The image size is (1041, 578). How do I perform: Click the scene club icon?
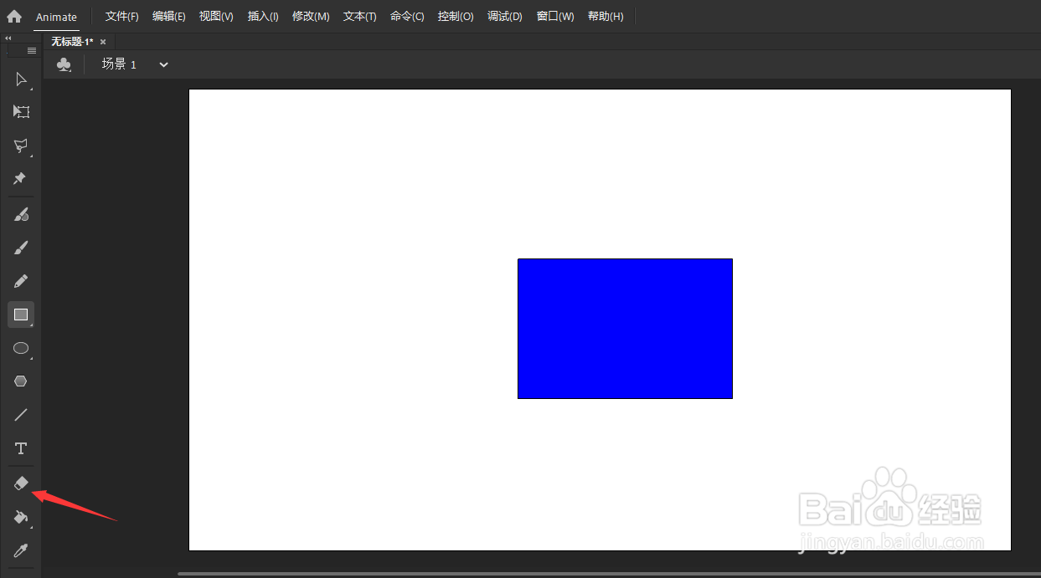64,64
